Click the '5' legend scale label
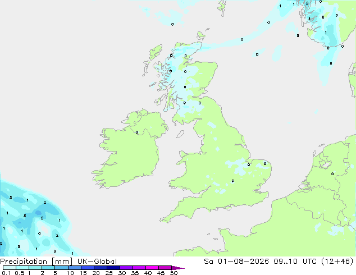The image size is (356, 275). pos(55,273)
